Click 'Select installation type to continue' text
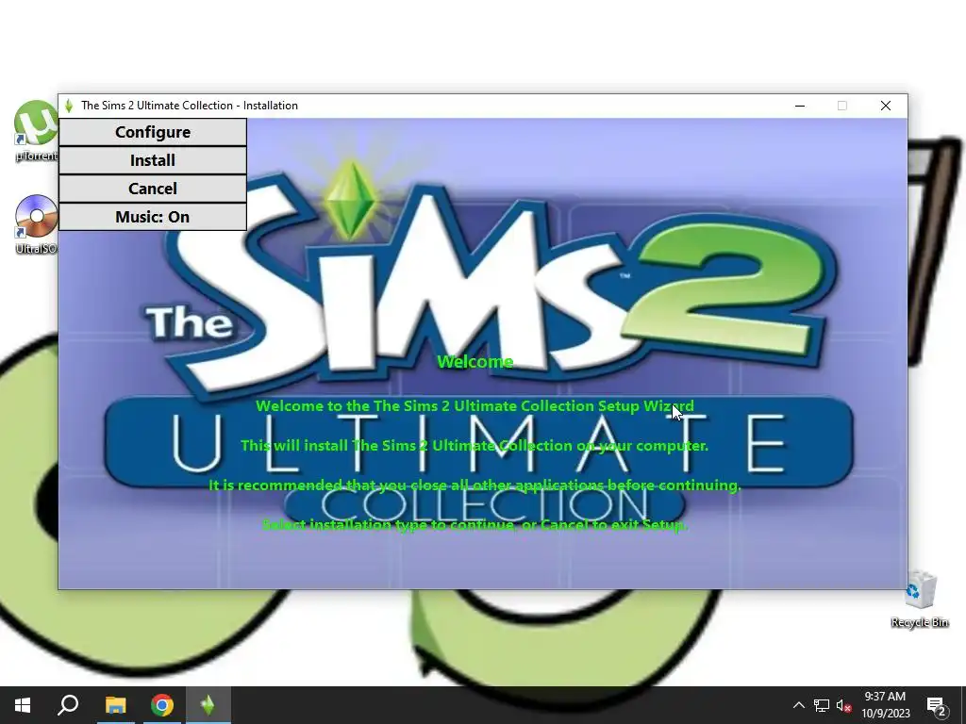 (388, 525)
